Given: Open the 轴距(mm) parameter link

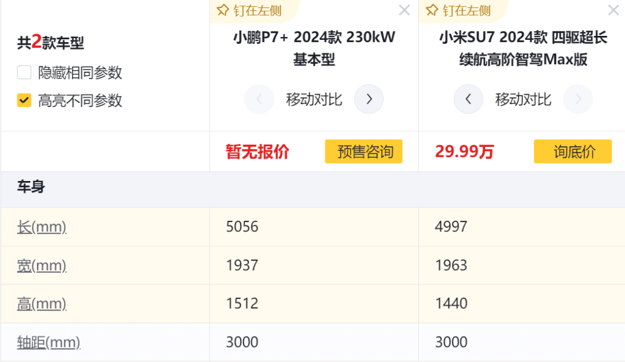Looking at the screenshot, I should (x=49, y=342).
